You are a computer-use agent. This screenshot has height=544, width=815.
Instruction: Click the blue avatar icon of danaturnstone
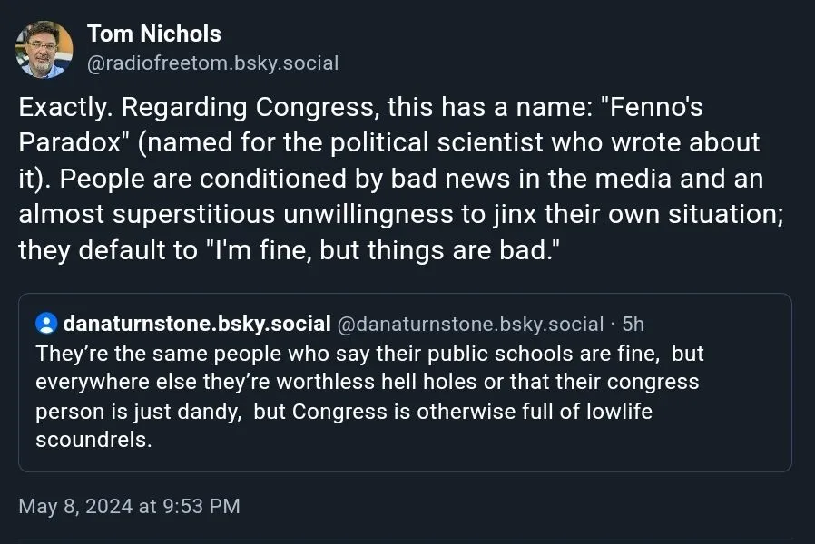tap(45, 324)
